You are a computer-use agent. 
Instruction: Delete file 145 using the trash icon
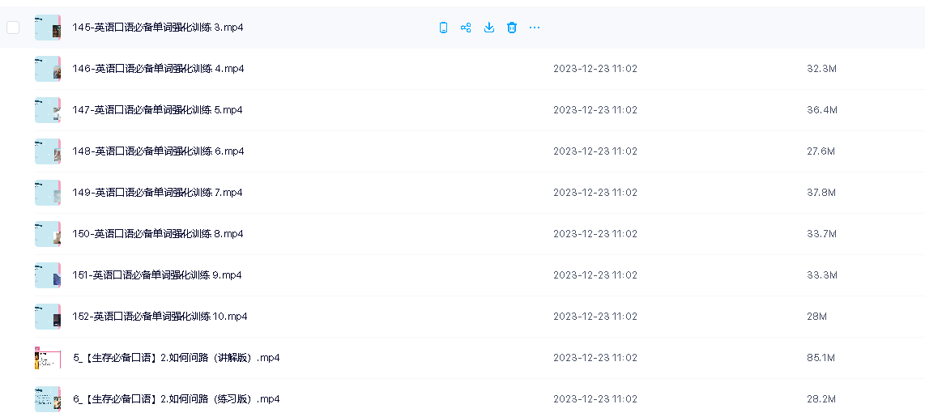click(x=512, y=28)
